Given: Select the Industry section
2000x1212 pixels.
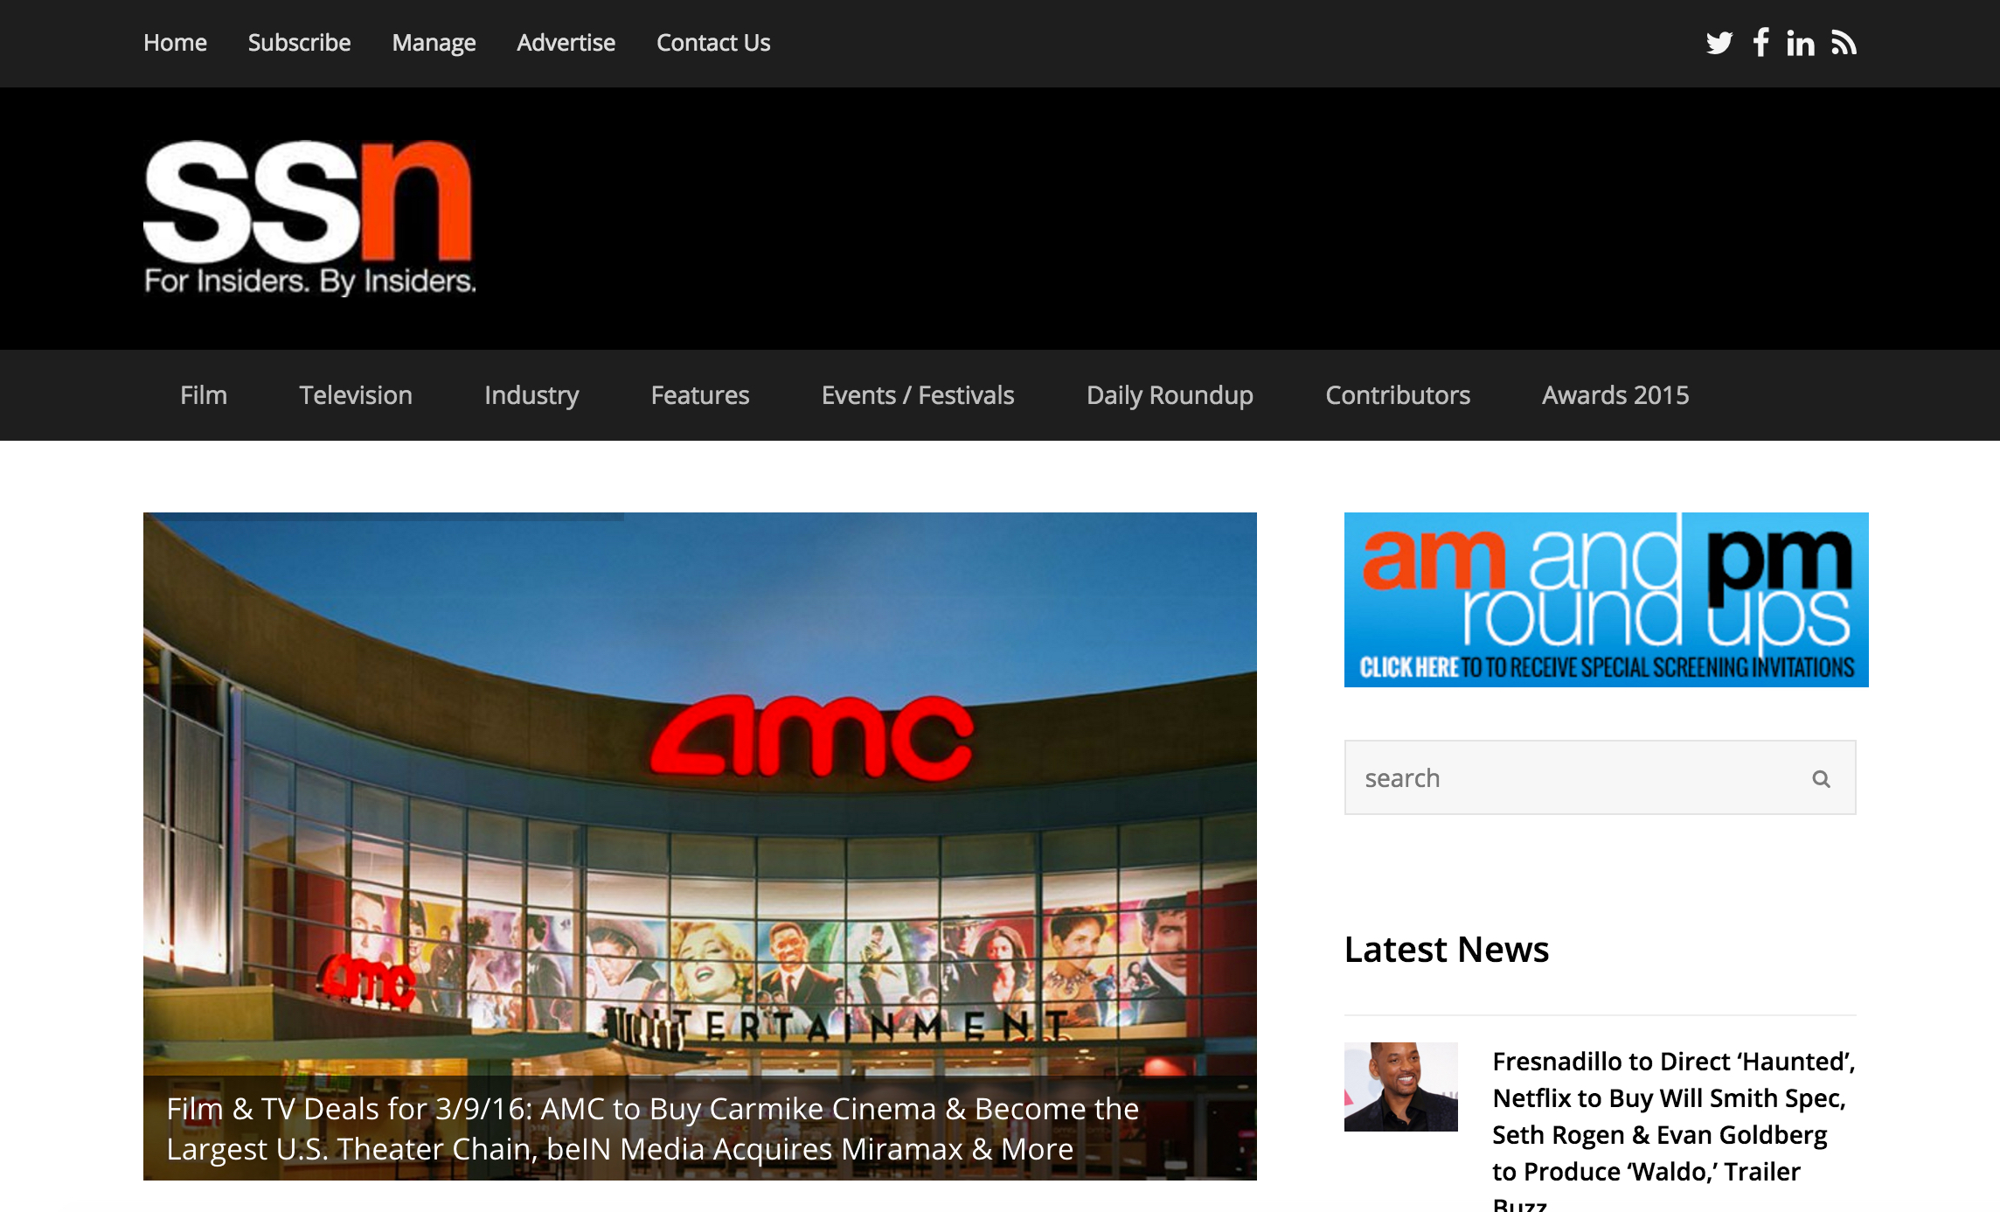Looking at the screenshot, I should click(531, 395).
